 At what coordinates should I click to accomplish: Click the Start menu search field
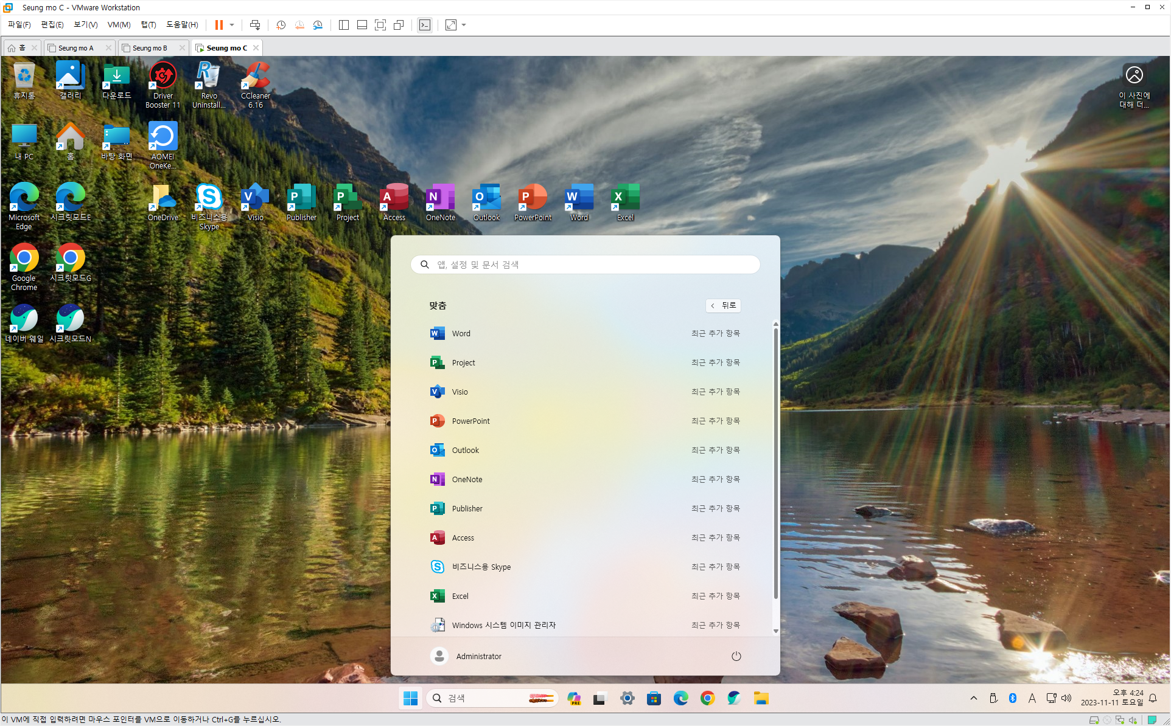click(x=584, y=264)
